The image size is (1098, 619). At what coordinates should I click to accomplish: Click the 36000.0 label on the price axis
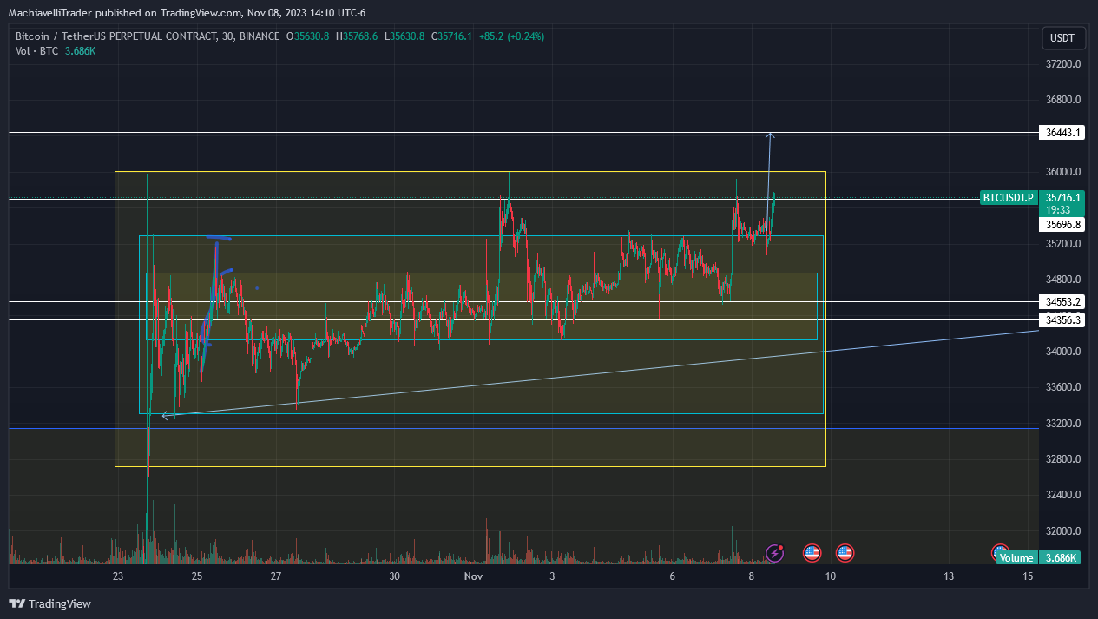coord(1063,172)
